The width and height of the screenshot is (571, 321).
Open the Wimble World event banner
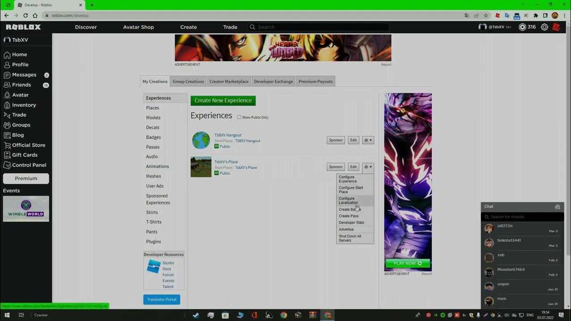(26, 209)
